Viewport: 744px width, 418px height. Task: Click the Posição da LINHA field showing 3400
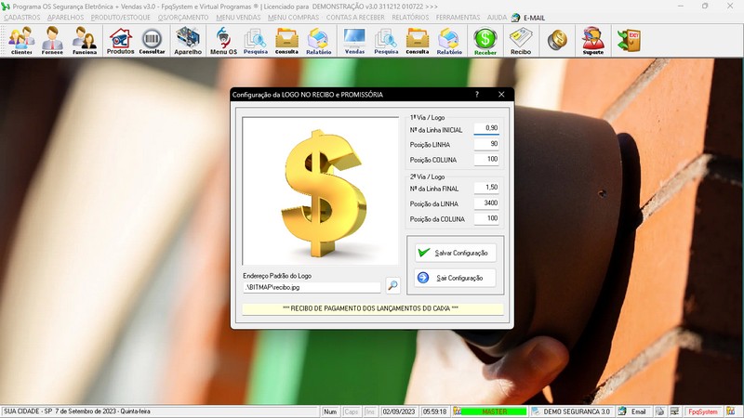486,202
